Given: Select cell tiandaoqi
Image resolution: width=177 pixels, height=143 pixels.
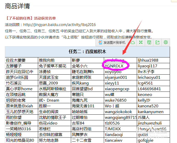Looking at the screenshot, I should click(x=120, y=135).
